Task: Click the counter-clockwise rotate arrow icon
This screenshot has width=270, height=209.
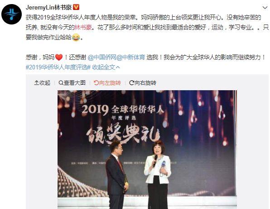Action: tap(96, 83)
